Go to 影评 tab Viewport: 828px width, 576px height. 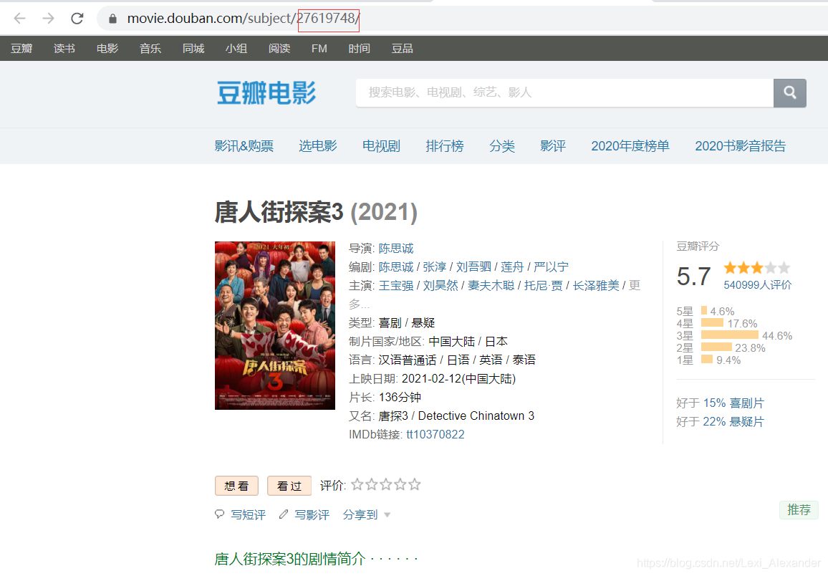(553, 145)
